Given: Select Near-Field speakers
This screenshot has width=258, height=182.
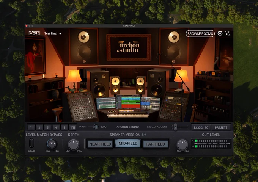Looking at the screenshot, I should tap(100, 144).
